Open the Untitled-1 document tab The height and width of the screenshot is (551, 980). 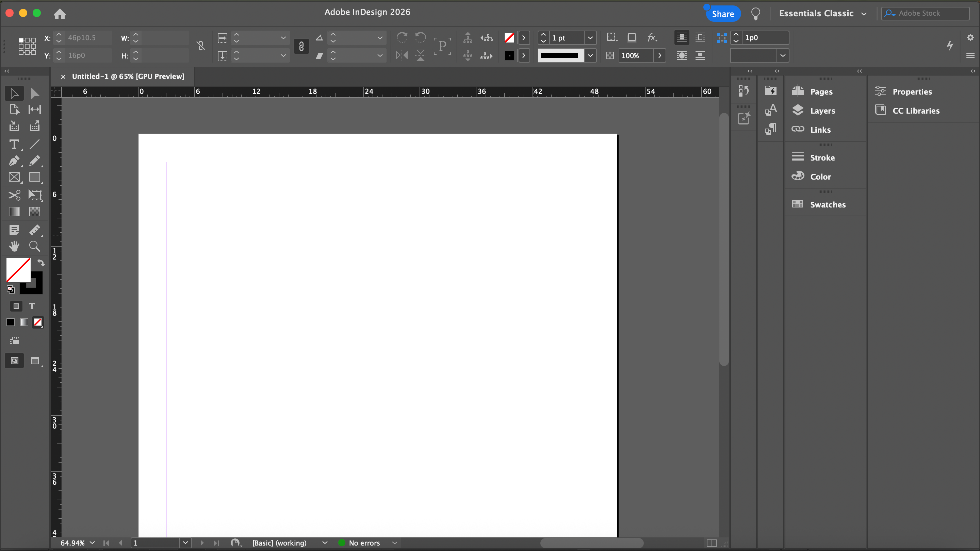pyautogui.click(x=128, y=77)
